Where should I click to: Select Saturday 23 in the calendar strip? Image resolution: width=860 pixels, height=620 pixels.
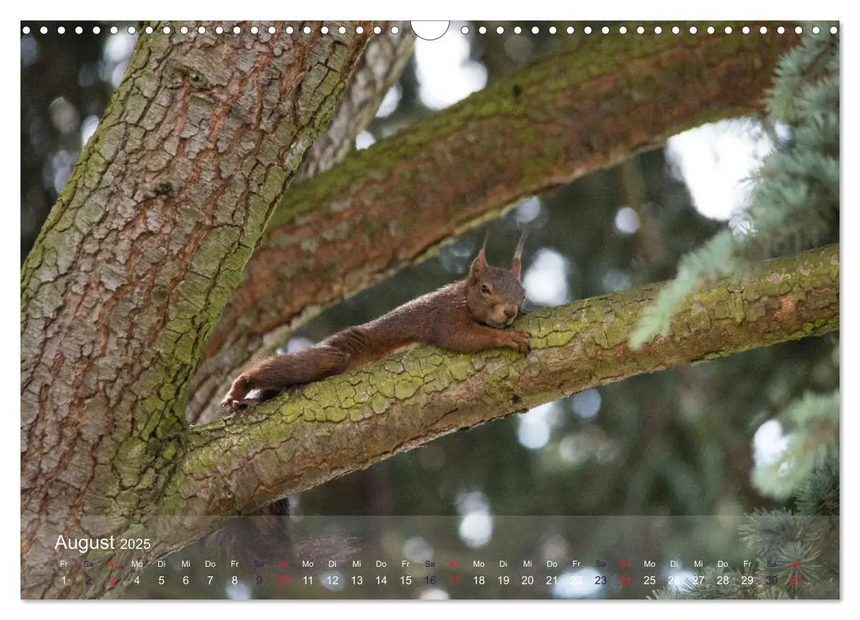[x=601, y=580]
